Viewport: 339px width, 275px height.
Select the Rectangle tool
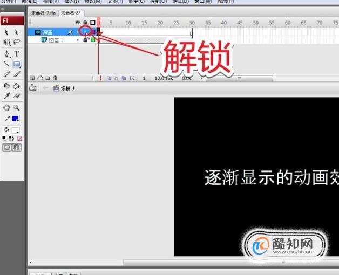coord(17,64)
